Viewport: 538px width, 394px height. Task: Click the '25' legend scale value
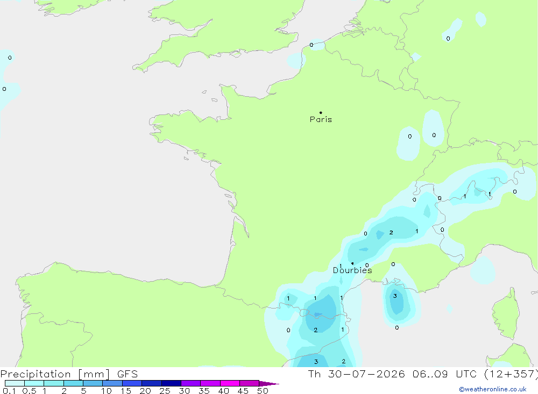click(165, 391)
